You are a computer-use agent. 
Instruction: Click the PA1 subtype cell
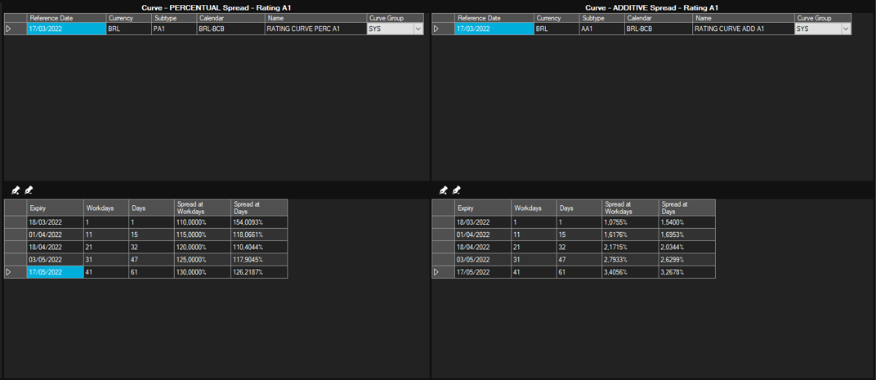(x=173, y=29)
